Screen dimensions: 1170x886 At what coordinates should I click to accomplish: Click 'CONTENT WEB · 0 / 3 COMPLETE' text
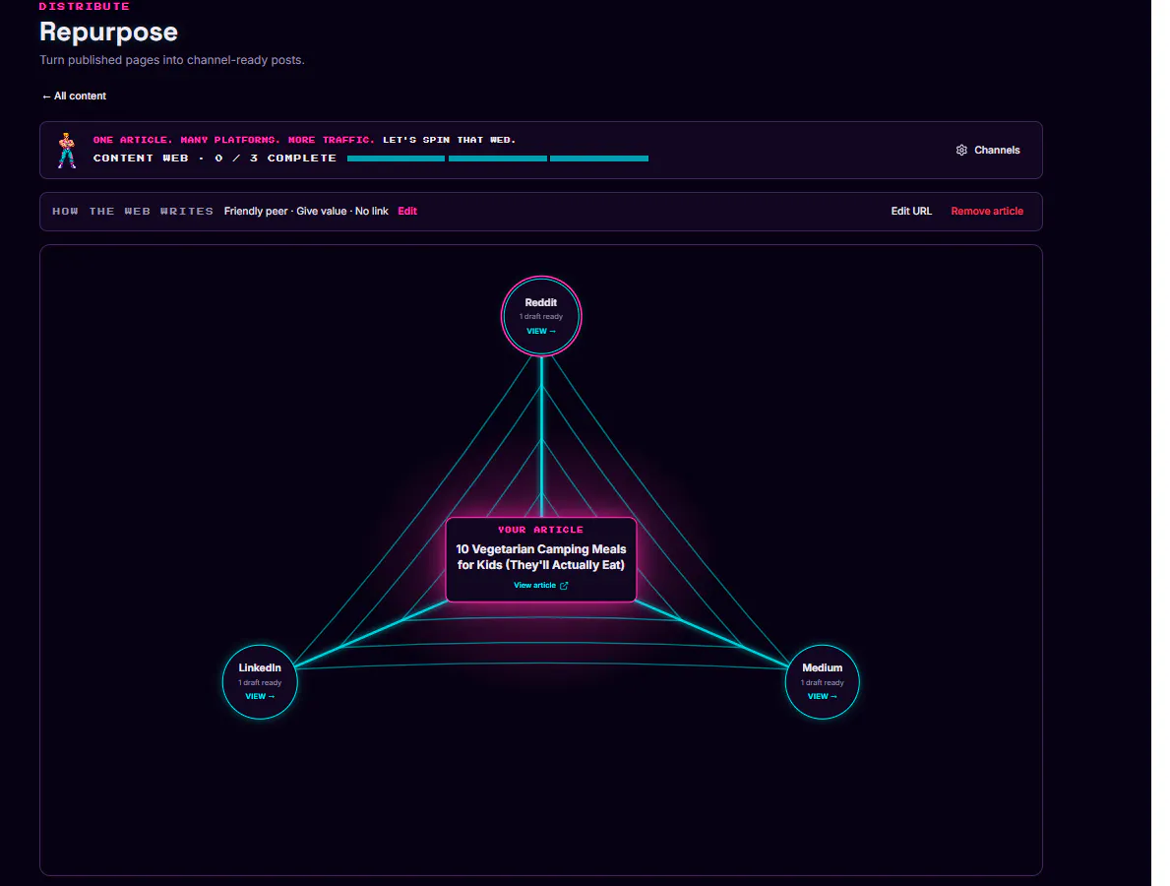pos(215,158)
